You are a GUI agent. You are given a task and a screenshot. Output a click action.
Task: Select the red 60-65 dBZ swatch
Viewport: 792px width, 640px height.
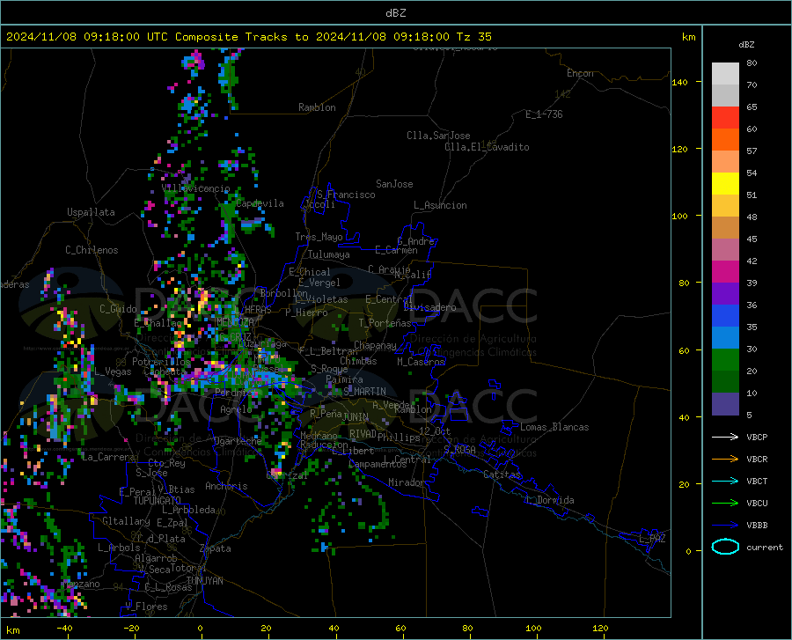click(x=725, y=118)
